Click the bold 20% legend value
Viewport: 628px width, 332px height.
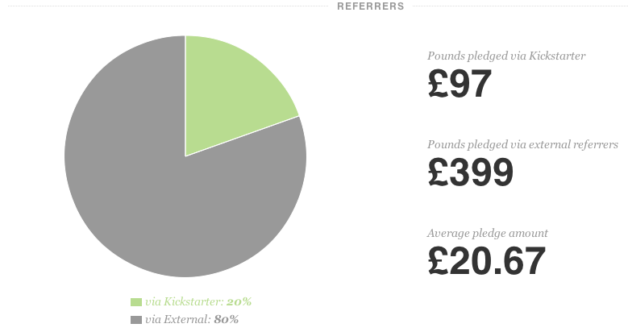click(239, 301)
